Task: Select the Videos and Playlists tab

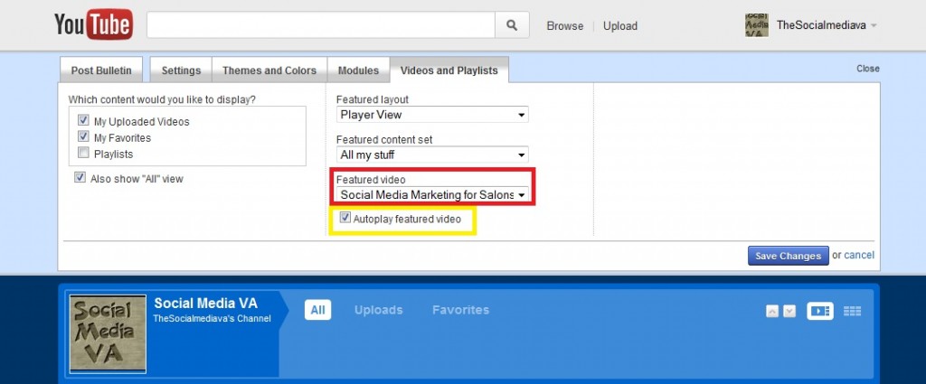Action: coord(449,70)
